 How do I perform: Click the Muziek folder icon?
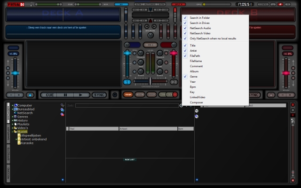[x=16, y=132]
